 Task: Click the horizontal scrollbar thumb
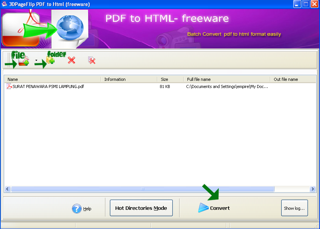[x=143, y=189]
